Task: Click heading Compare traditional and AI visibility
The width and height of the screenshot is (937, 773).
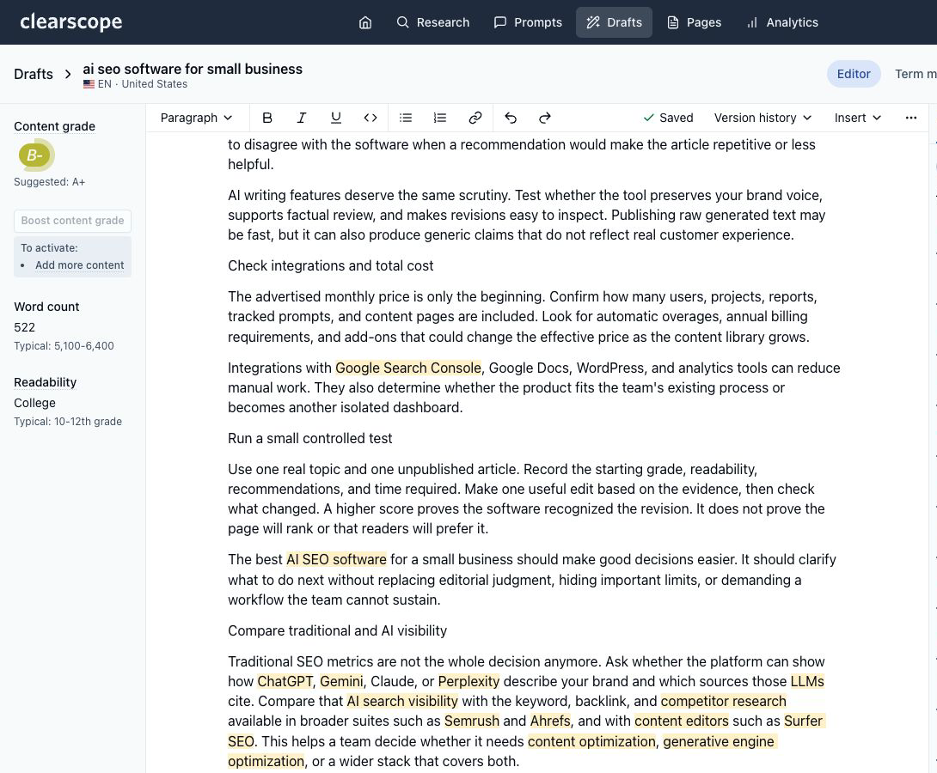Action: pyautogui.click(x=337, y=630)
